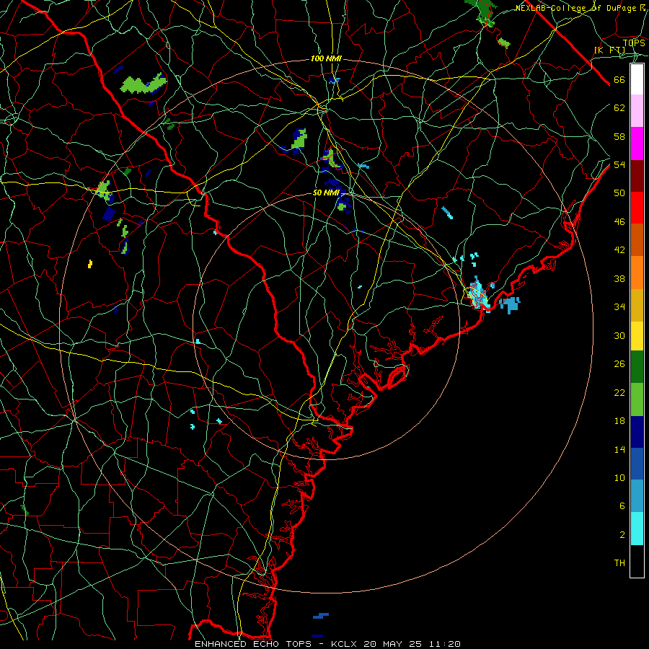This screenshot has height=649, width=649.
Task: Click the "50 NMI" range ring label
Action: pyautogui.click(x=326, y=193)
